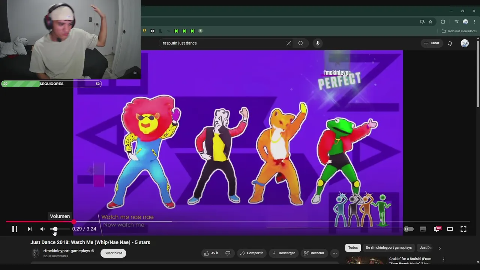Open the first green K bookmark

(x=176, y=31)
